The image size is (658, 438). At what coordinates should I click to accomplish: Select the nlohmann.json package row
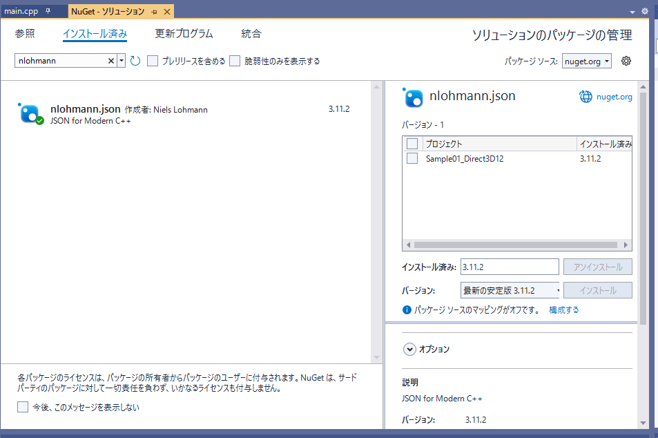[186, 114]
